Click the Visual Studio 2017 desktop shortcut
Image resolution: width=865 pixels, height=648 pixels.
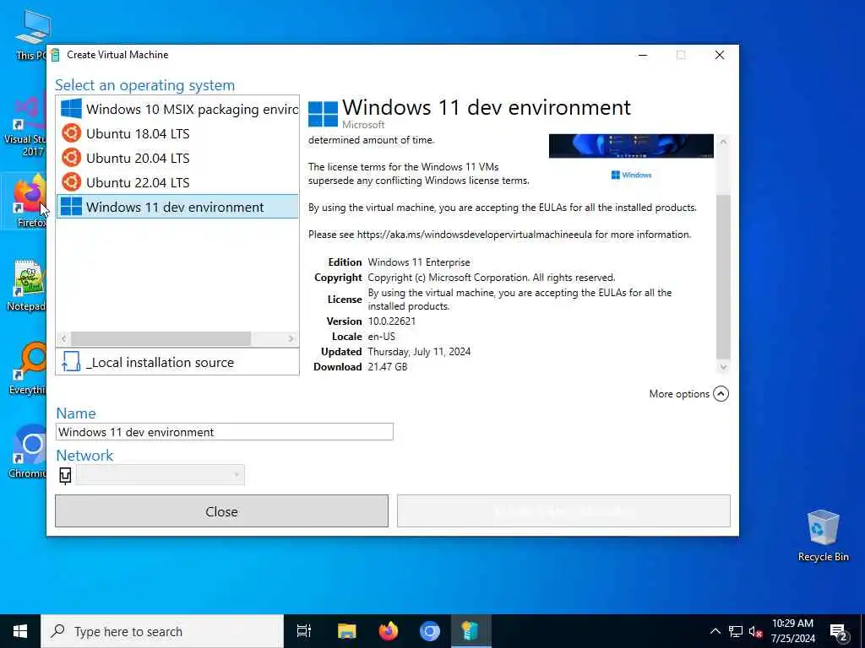click(26, 127)
